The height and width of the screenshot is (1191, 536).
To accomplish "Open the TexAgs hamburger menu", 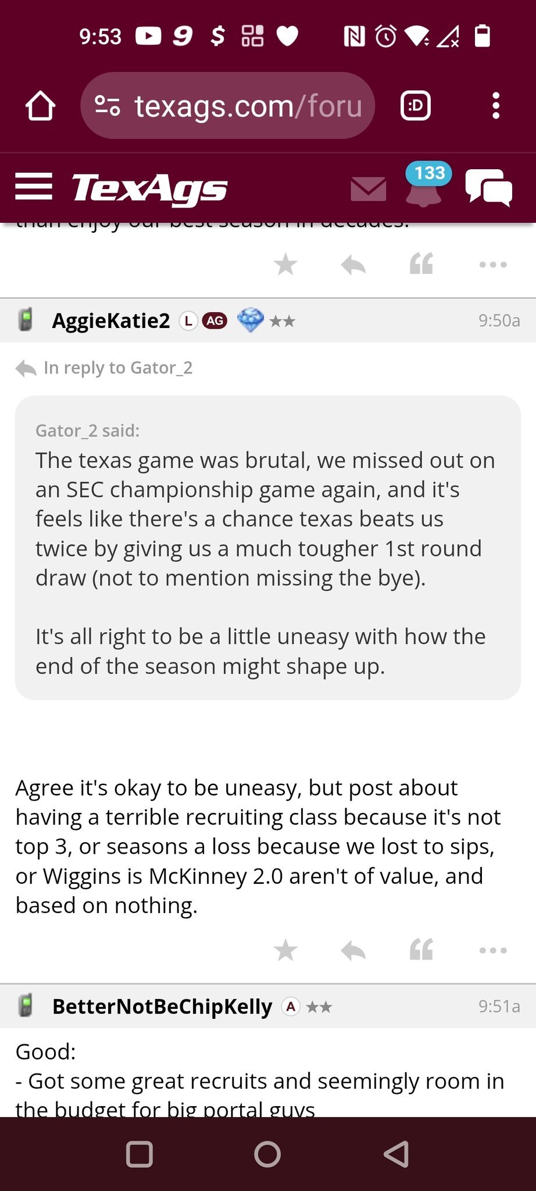I will click(x=34, y=187).
